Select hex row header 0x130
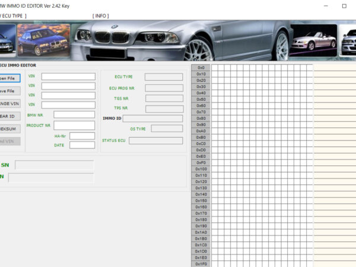This screenshot has height=267, width=356. click(x=201, y=188)
